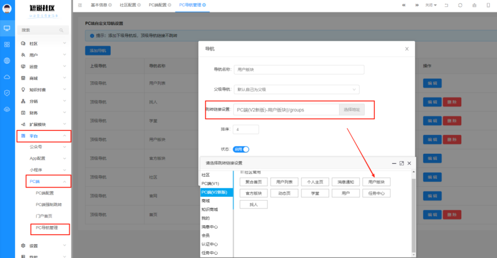Click the sidebar 搜索 search field
This screenshot has width=497, height=258.
tap(43, 30)
